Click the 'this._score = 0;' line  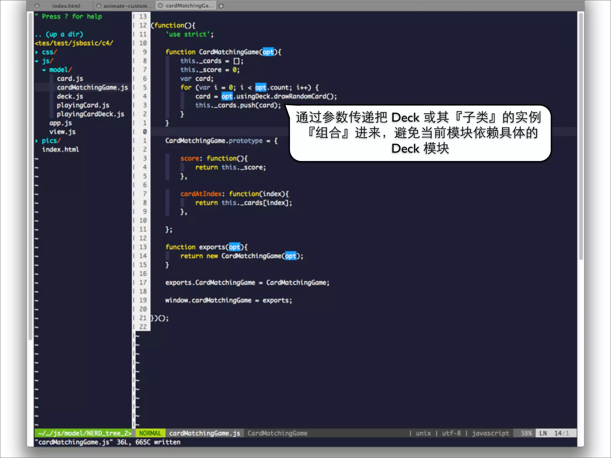pos(210,70)
